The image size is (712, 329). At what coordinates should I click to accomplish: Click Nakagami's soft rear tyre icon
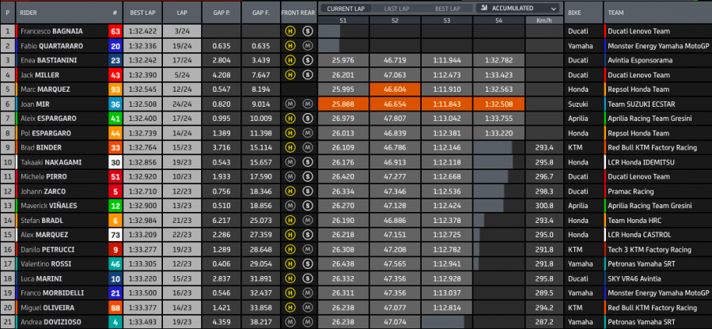(x=306, y=161)
